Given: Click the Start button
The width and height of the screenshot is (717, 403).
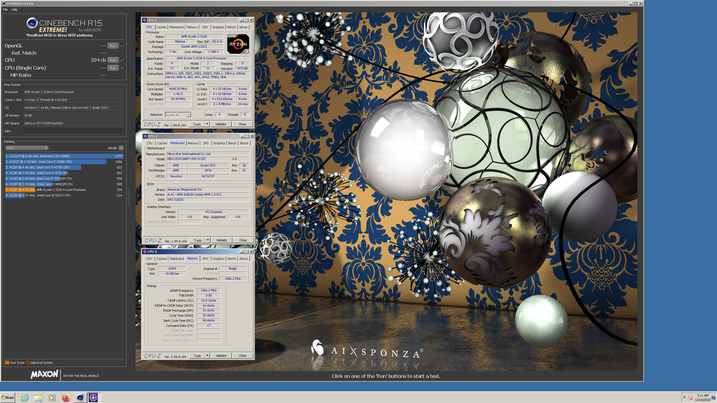Looking at the screenshot, I should (8, 397).
